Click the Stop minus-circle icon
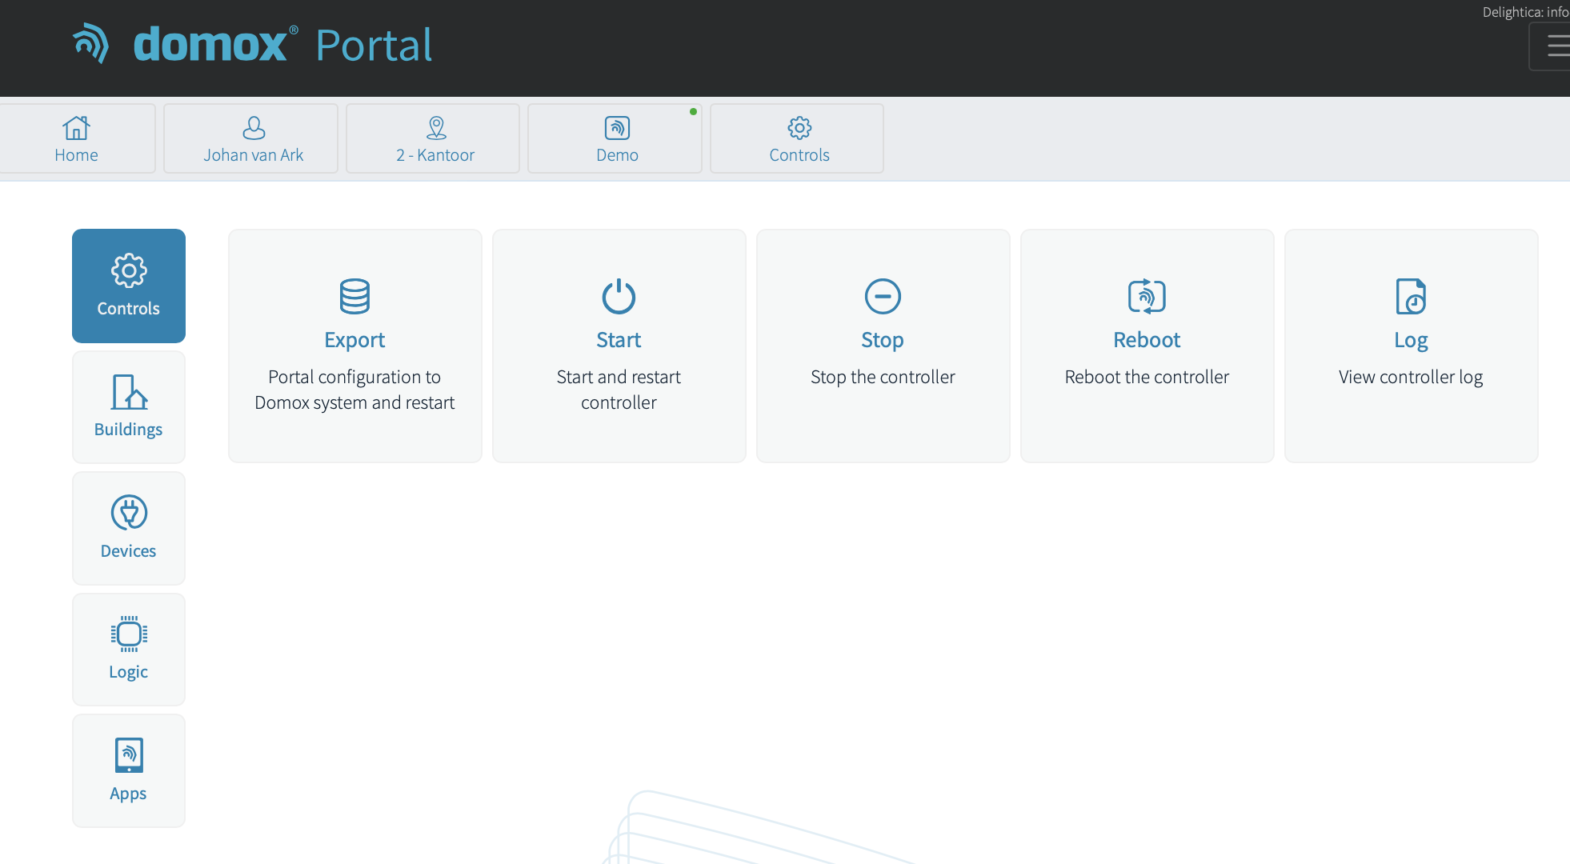This screenshot has height=864, width=1570. tap(883, 296)
